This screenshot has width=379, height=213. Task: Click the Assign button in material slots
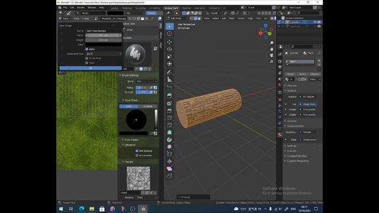tap(290, 74)
